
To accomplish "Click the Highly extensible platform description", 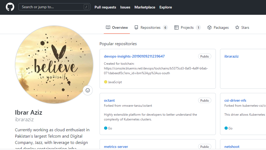I will (x=151, y=117).
